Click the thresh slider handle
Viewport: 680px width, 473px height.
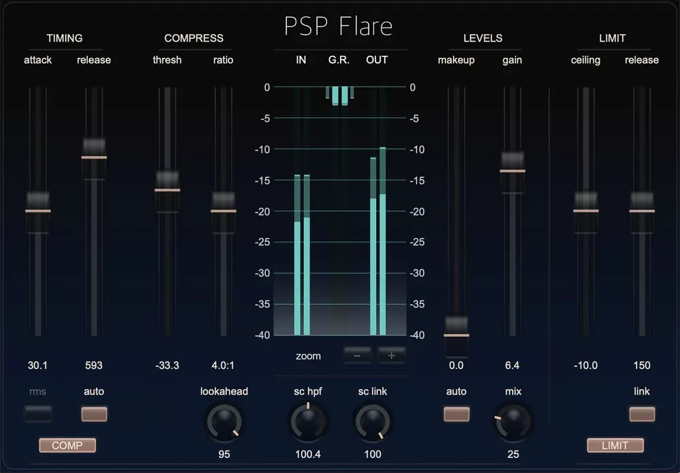[167, 191]
